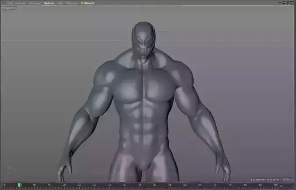
Task: Open the Panneau menu
Action: click(x=72, y=3)
